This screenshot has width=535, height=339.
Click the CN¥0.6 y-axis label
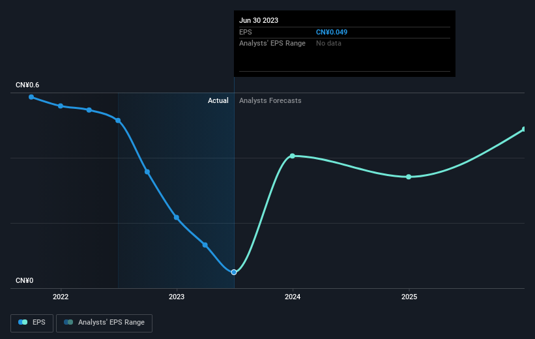(x=27, y=85)
